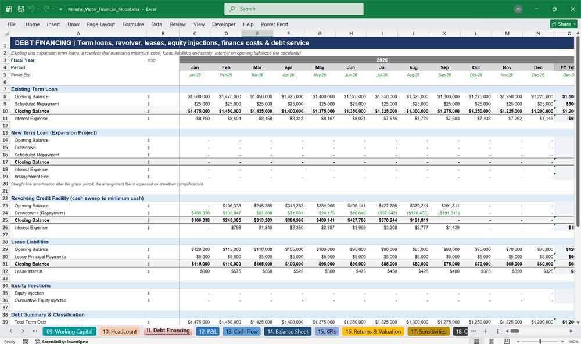Click the user account avatar
Viewport: 581px width, 344px height.
[x=518, y=9]
